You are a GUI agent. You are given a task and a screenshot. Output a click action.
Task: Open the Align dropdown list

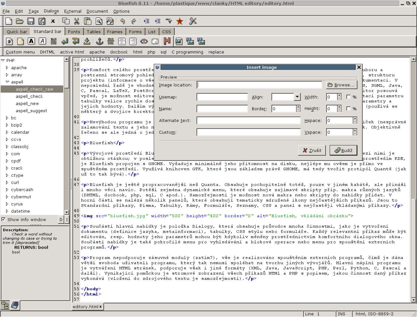(x=297, y=97)
